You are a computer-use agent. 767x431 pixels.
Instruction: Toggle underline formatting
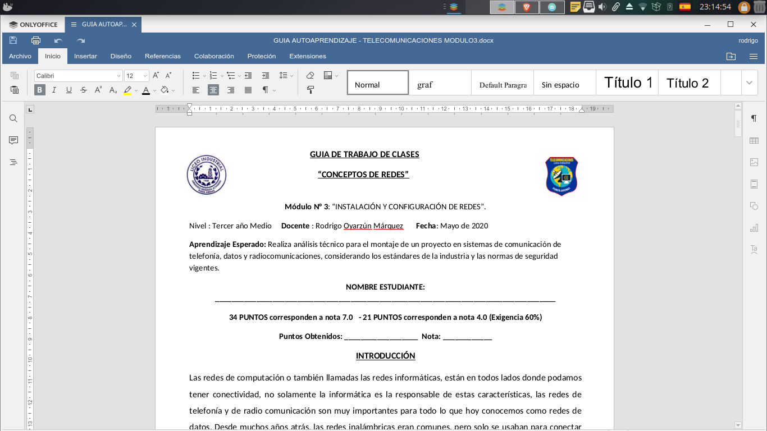pos(69,90)
